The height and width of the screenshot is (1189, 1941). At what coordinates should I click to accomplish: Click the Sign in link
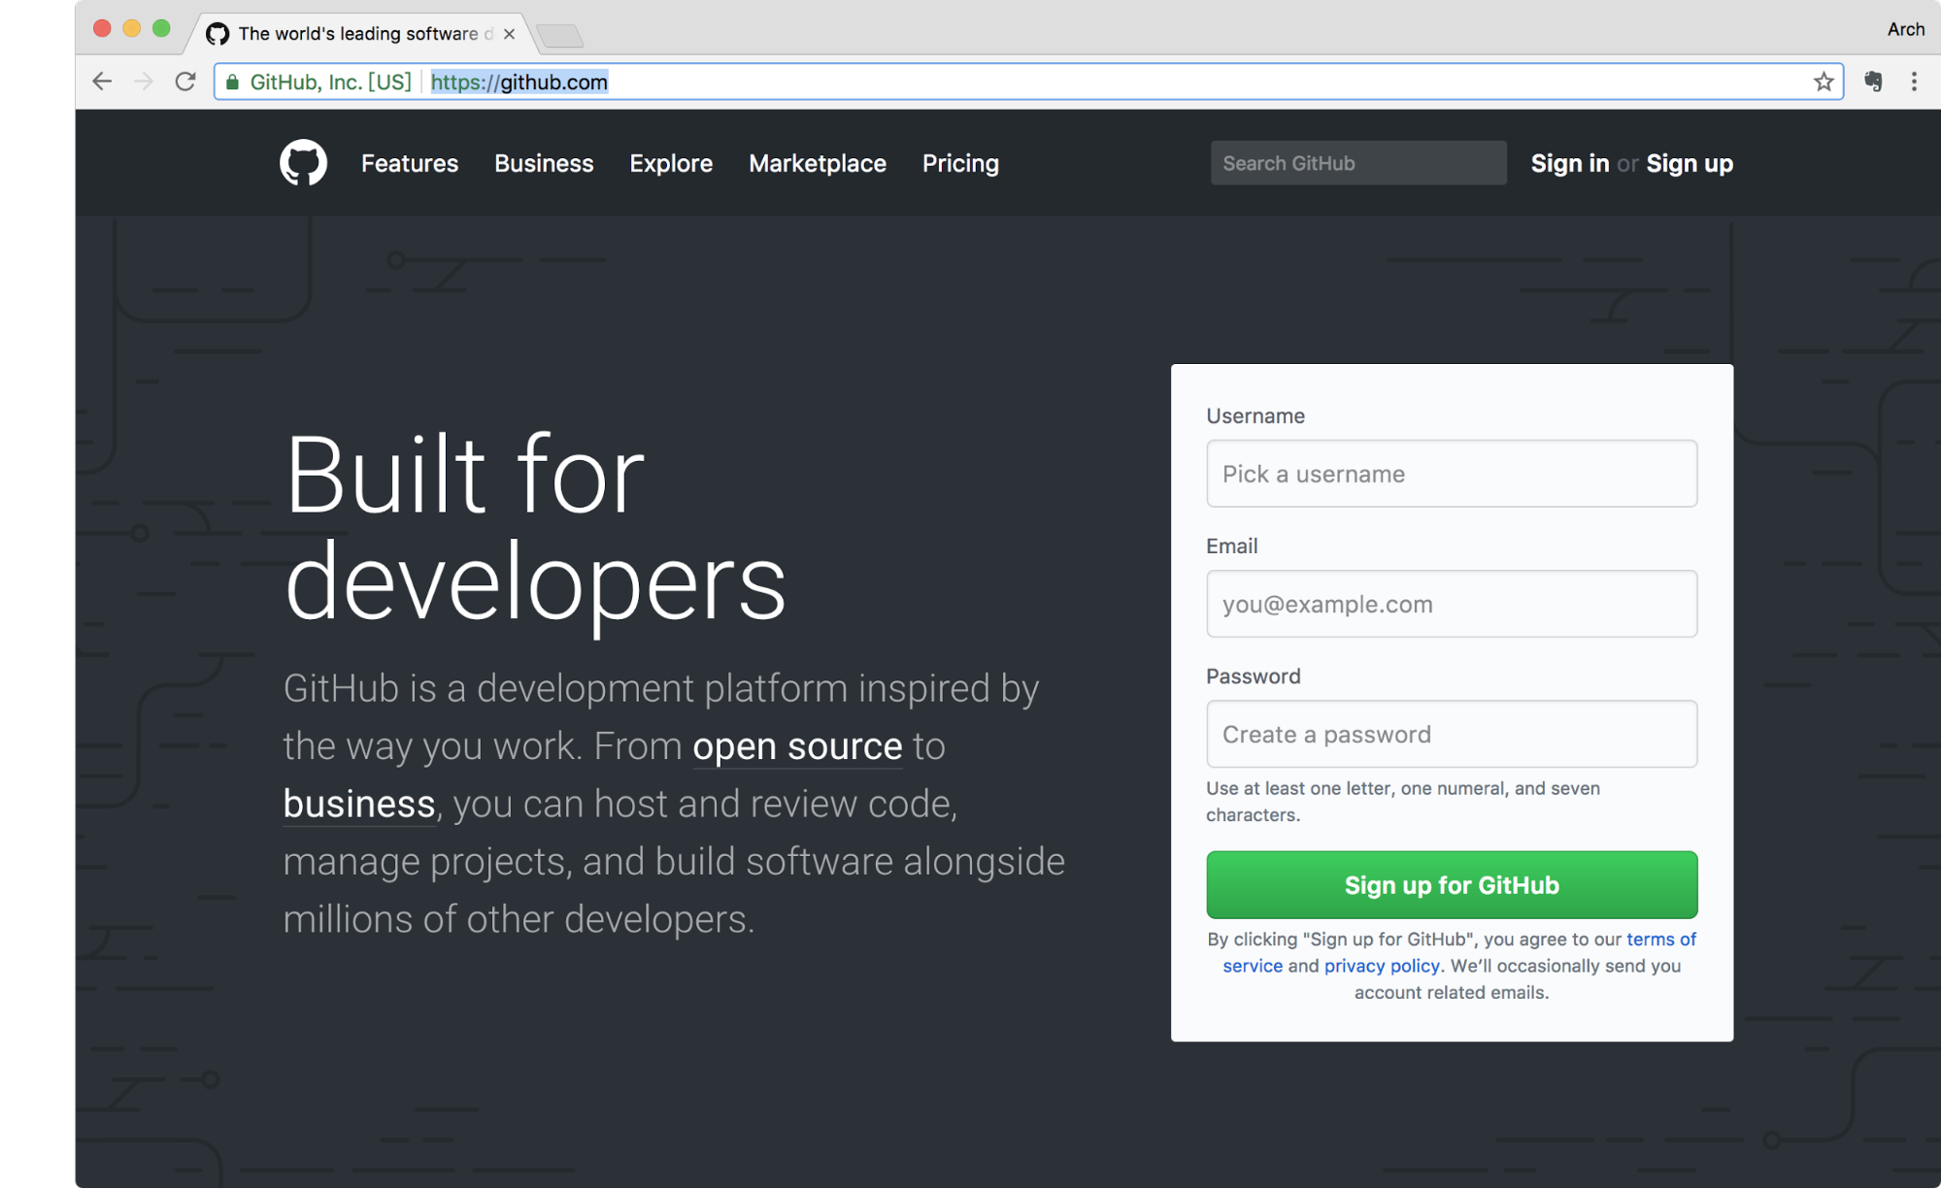tap(1570, 163)
